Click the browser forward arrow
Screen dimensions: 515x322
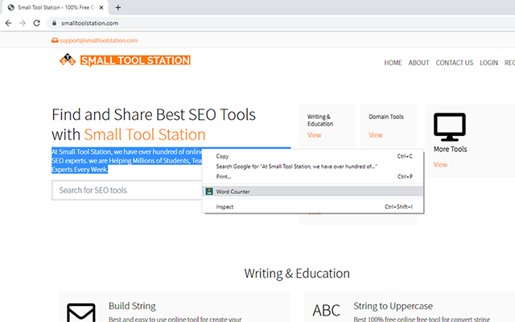pos(23,23)
